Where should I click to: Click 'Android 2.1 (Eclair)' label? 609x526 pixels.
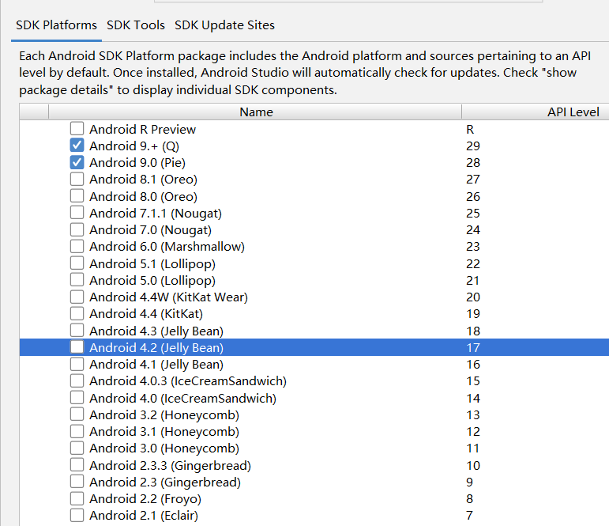click(x=144, y=516)
